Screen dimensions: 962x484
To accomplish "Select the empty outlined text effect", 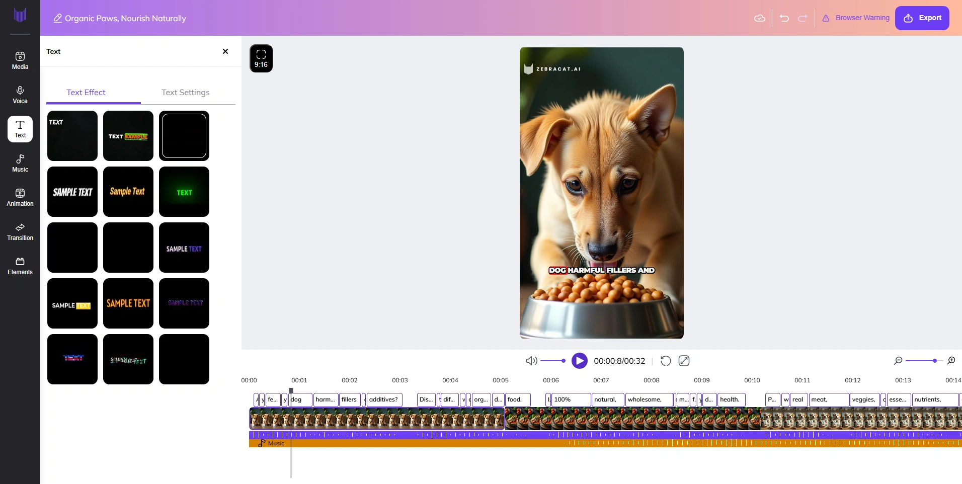I will [184, 136].
